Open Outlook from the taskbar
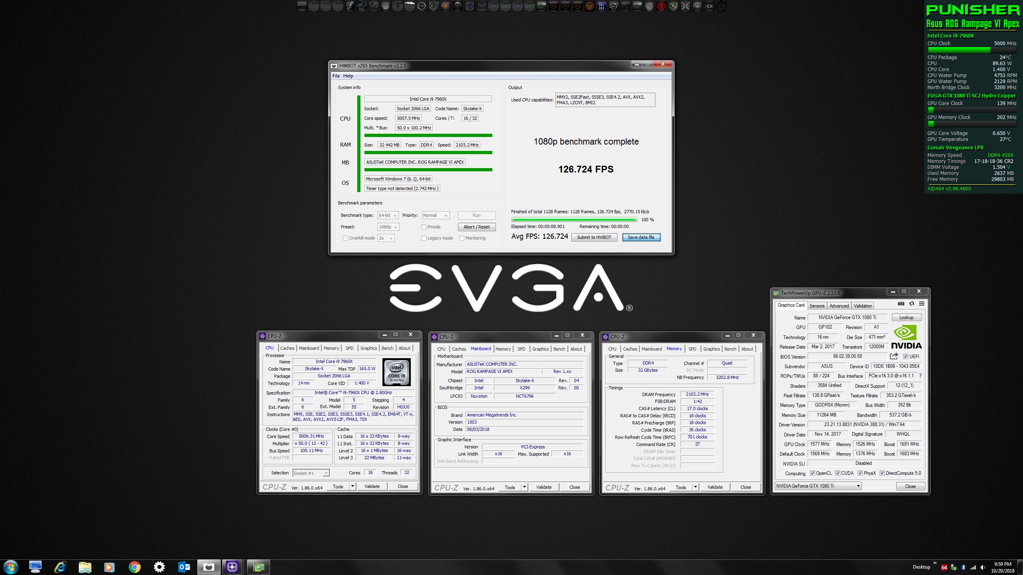 [184, 567]
